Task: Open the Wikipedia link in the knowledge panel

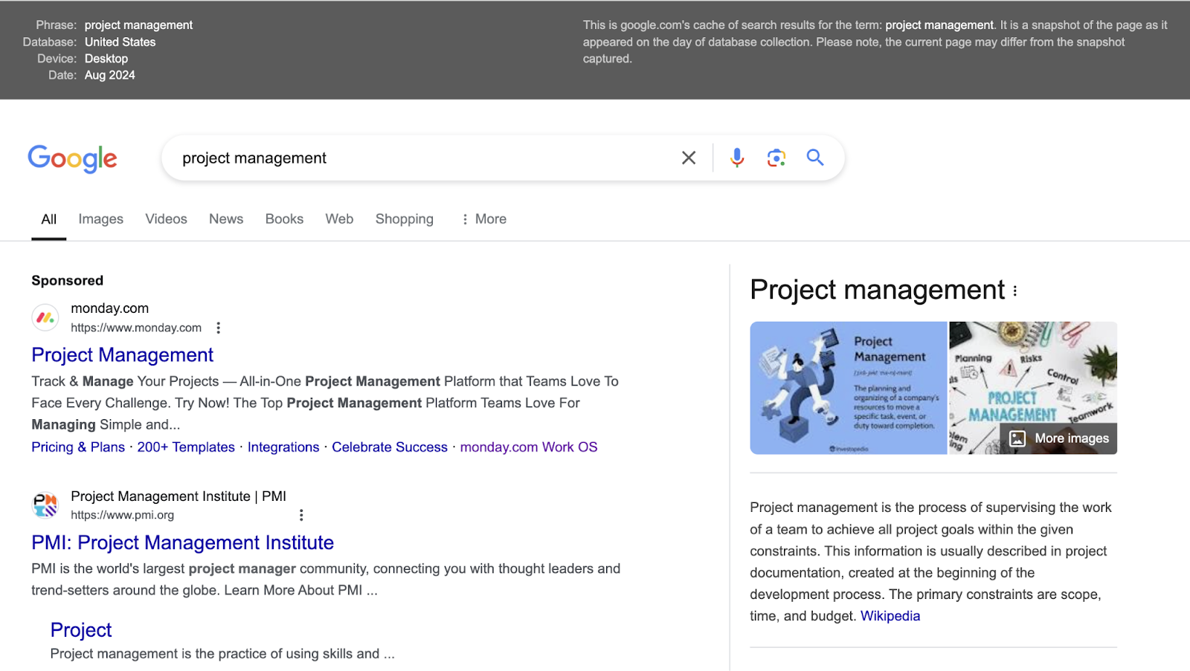Action: (890, 615)
